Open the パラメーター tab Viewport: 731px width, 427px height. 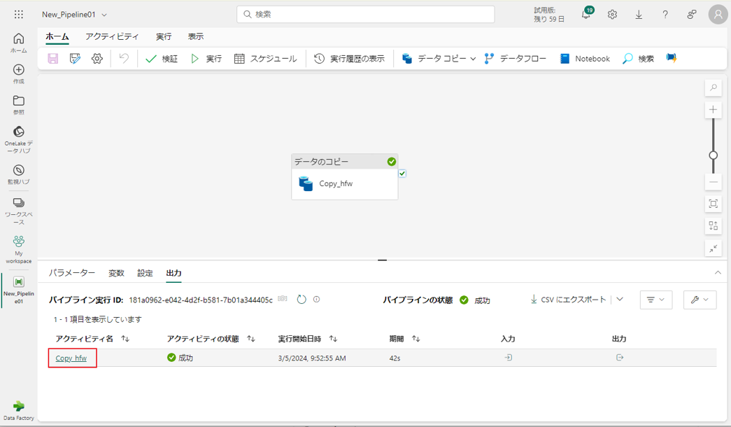pos(72,273)
